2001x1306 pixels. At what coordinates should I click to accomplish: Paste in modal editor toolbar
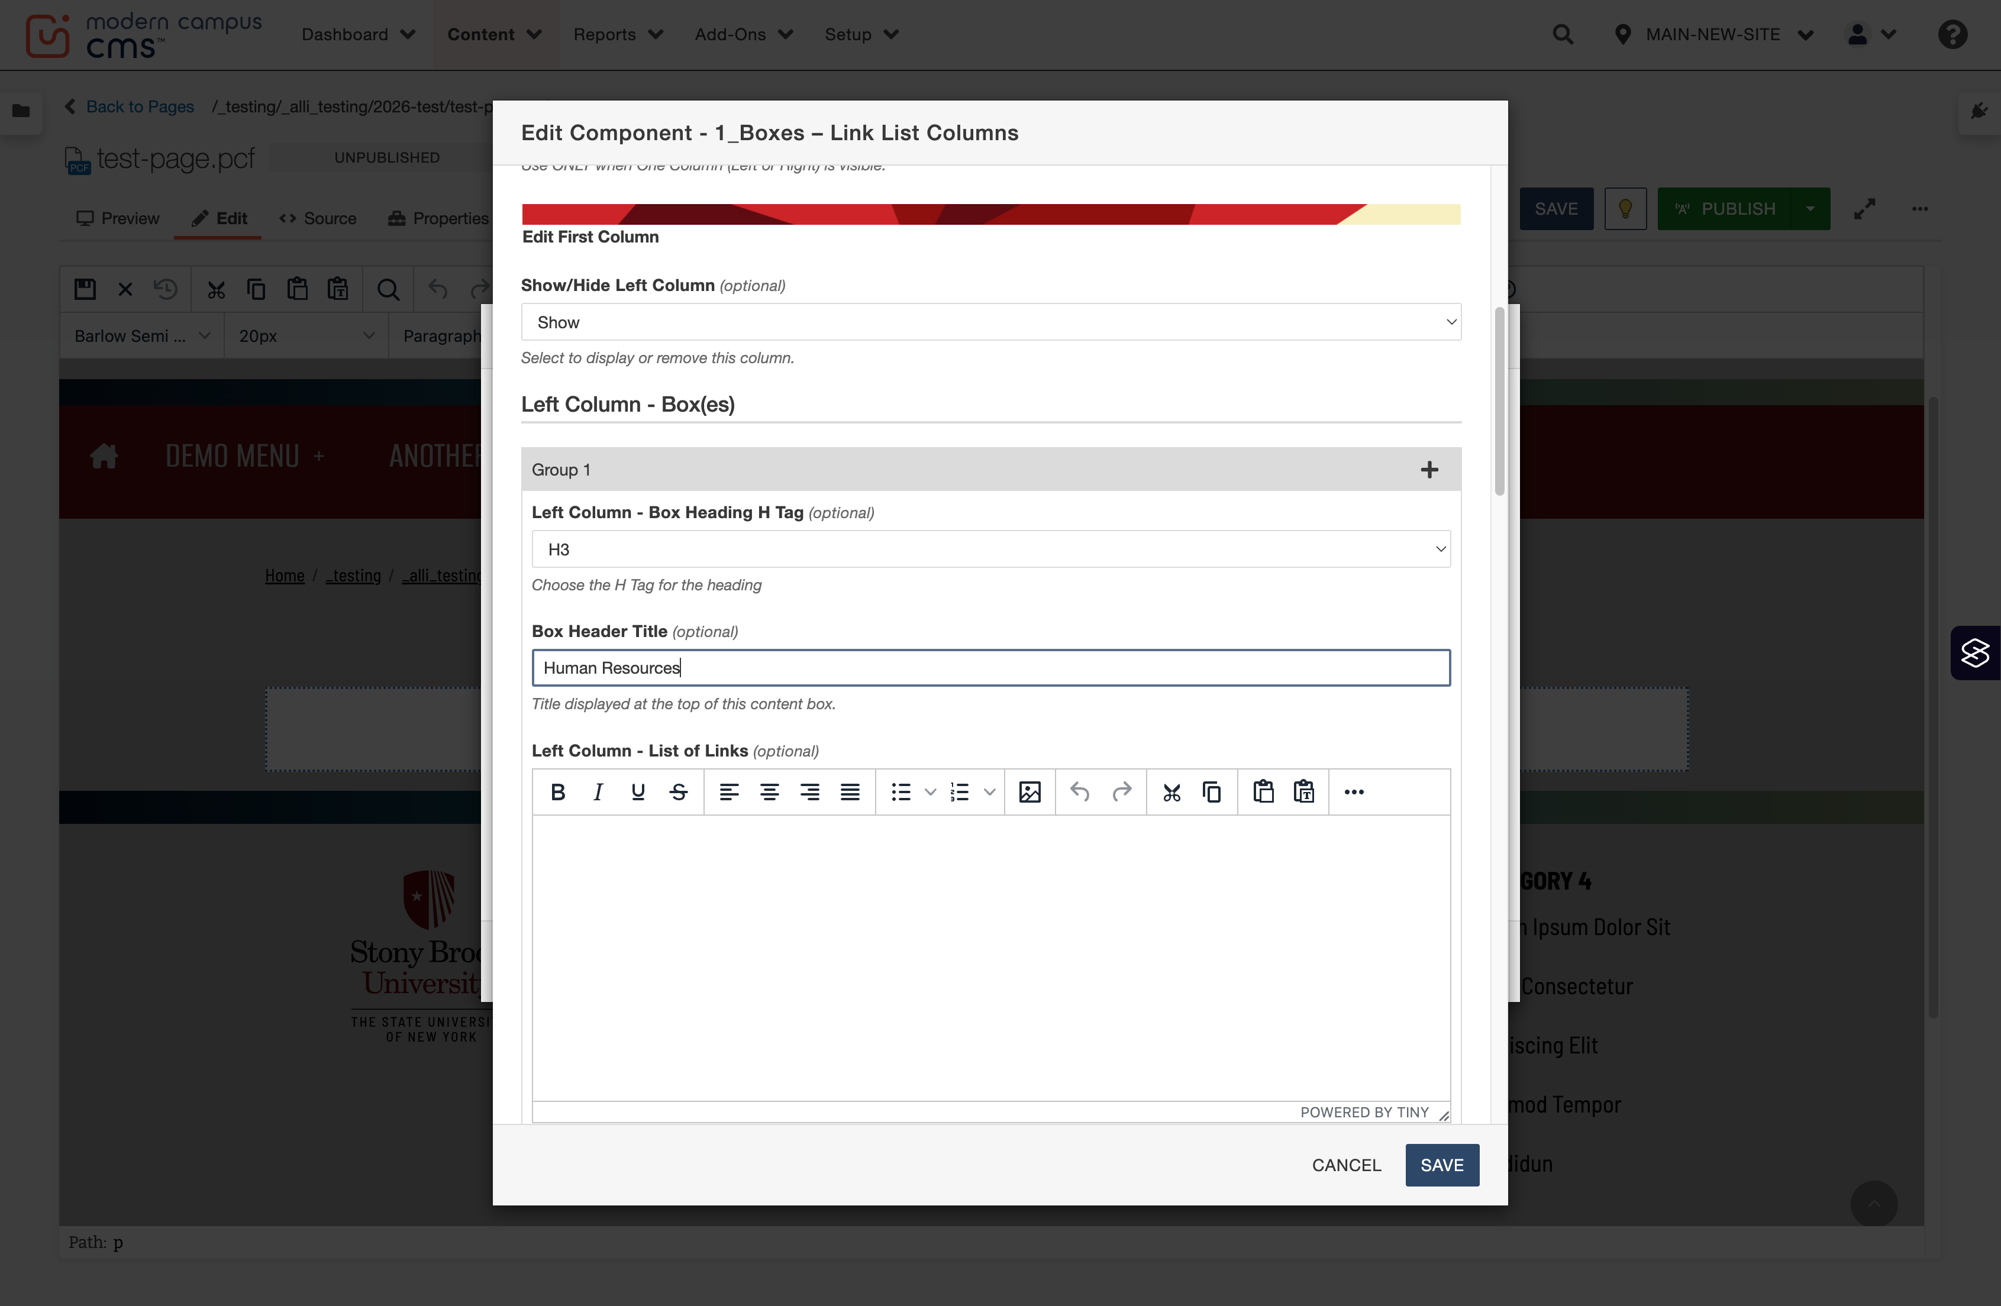1263,791
